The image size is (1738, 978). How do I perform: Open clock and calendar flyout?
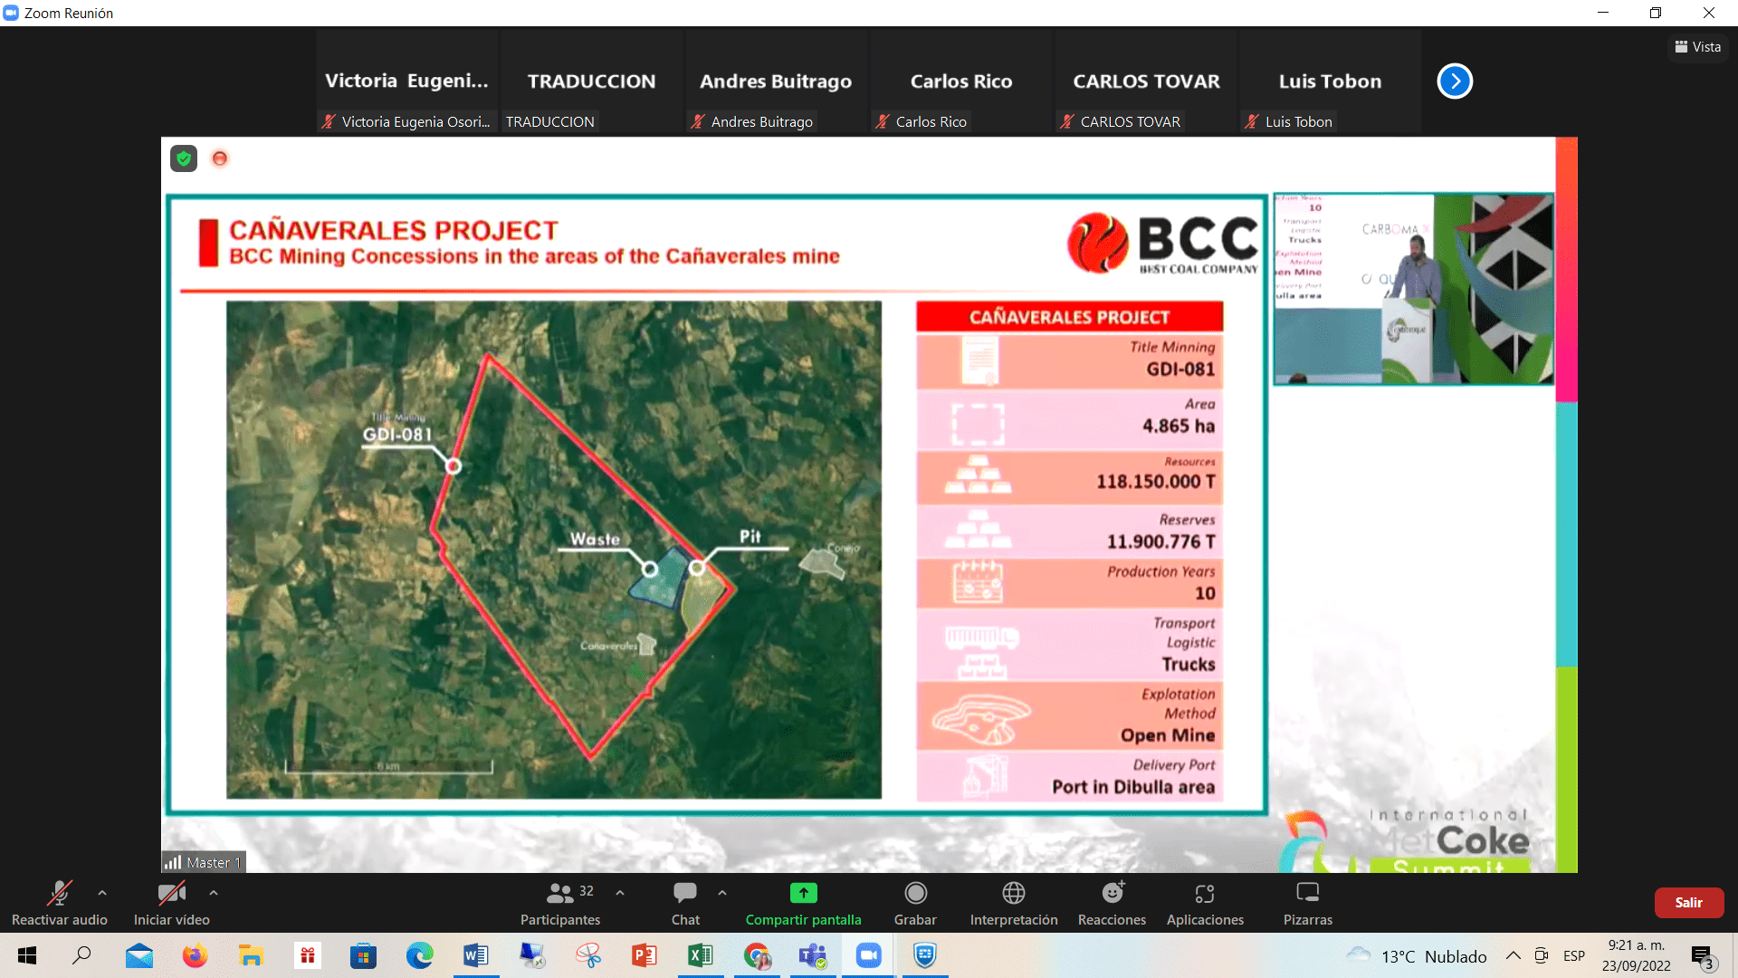point(1637,955)
